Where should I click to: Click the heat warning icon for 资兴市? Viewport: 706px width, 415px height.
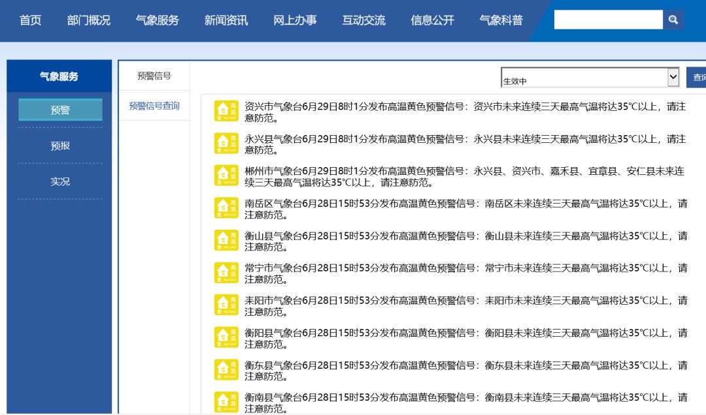click(x=226, y=111)
